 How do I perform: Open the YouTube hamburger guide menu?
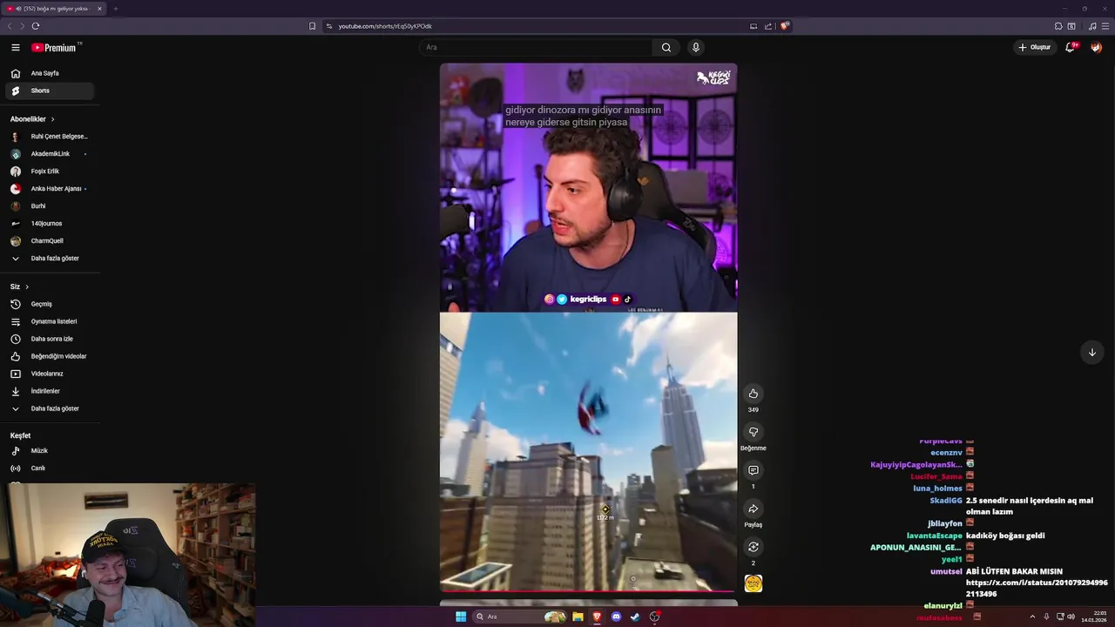(x=15, y=47)
